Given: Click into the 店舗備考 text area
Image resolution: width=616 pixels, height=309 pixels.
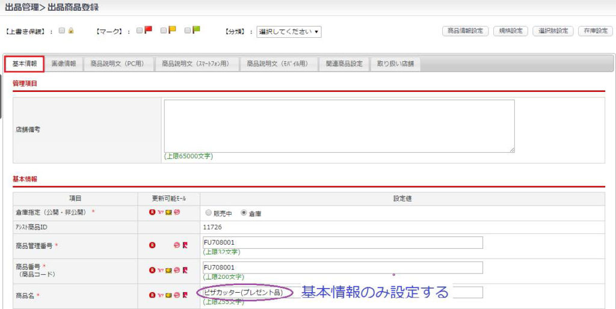Looking at the screenshot, I should coord(339,126).
